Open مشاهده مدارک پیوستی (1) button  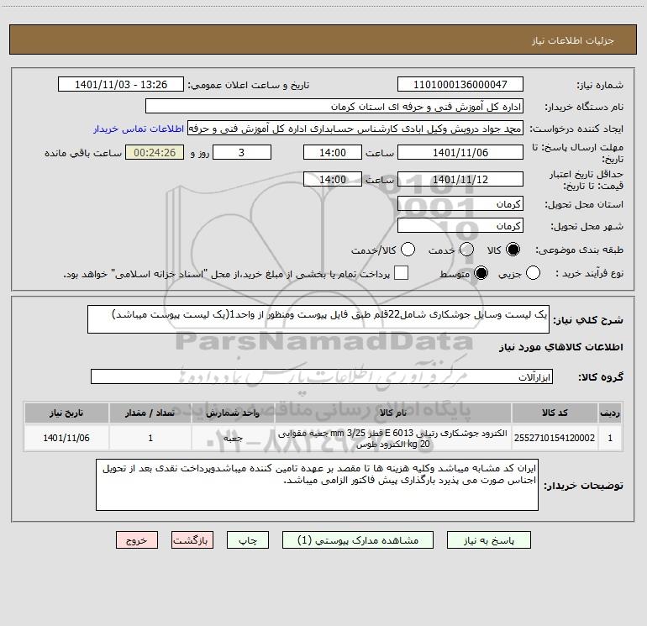pyautogui.click(x=358, y=540)
